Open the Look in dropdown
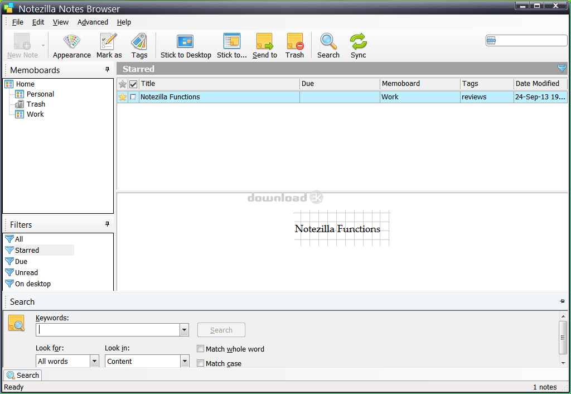This screenshot has width=571, height=394. [x=185, y=361]
